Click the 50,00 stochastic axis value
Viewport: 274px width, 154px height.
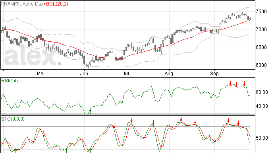click(262, 138)
